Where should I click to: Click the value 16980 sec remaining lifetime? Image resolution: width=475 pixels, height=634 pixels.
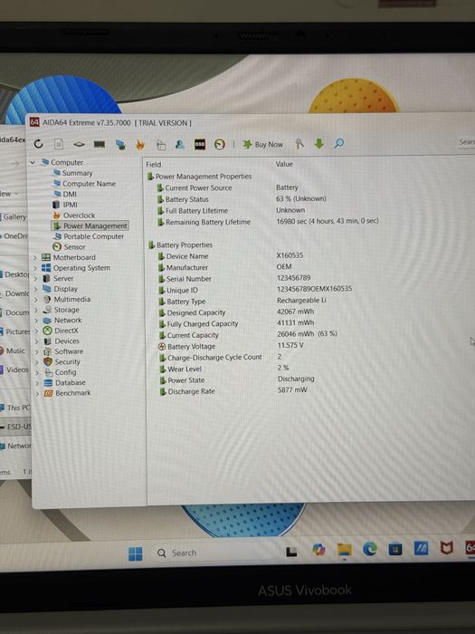[x=328, y=221]
